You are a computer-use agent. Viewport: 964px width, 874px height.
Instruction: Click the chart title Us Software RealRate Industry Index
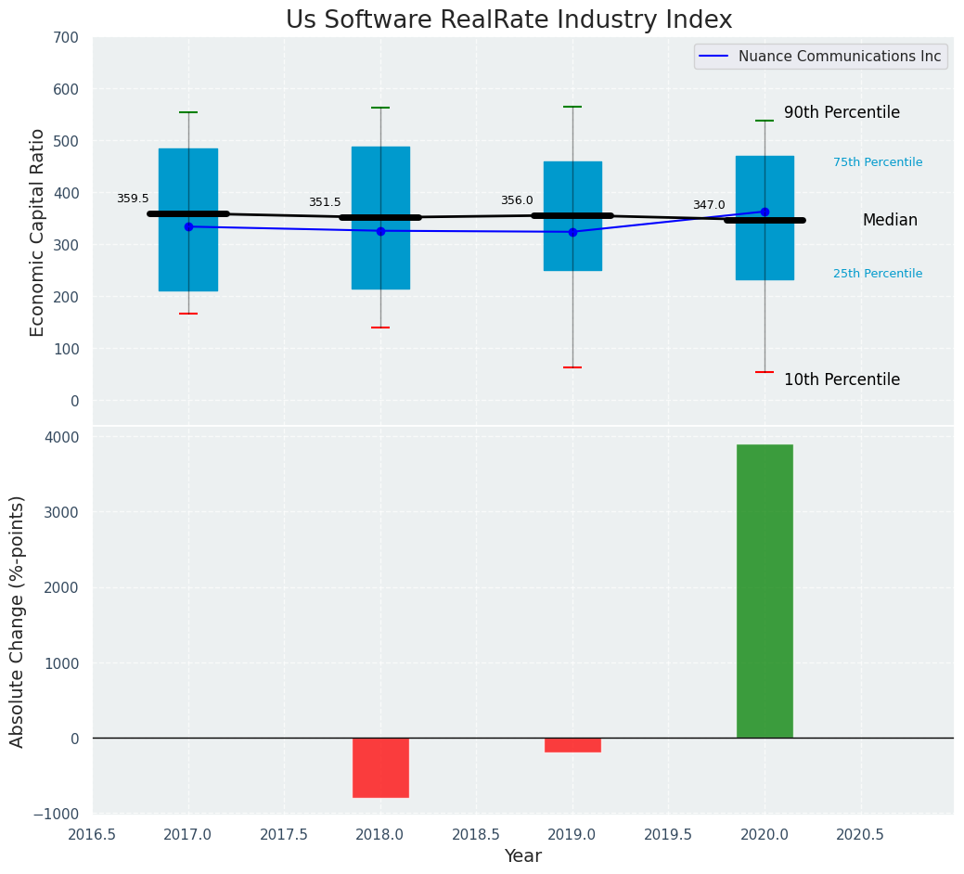pos(508,19)
